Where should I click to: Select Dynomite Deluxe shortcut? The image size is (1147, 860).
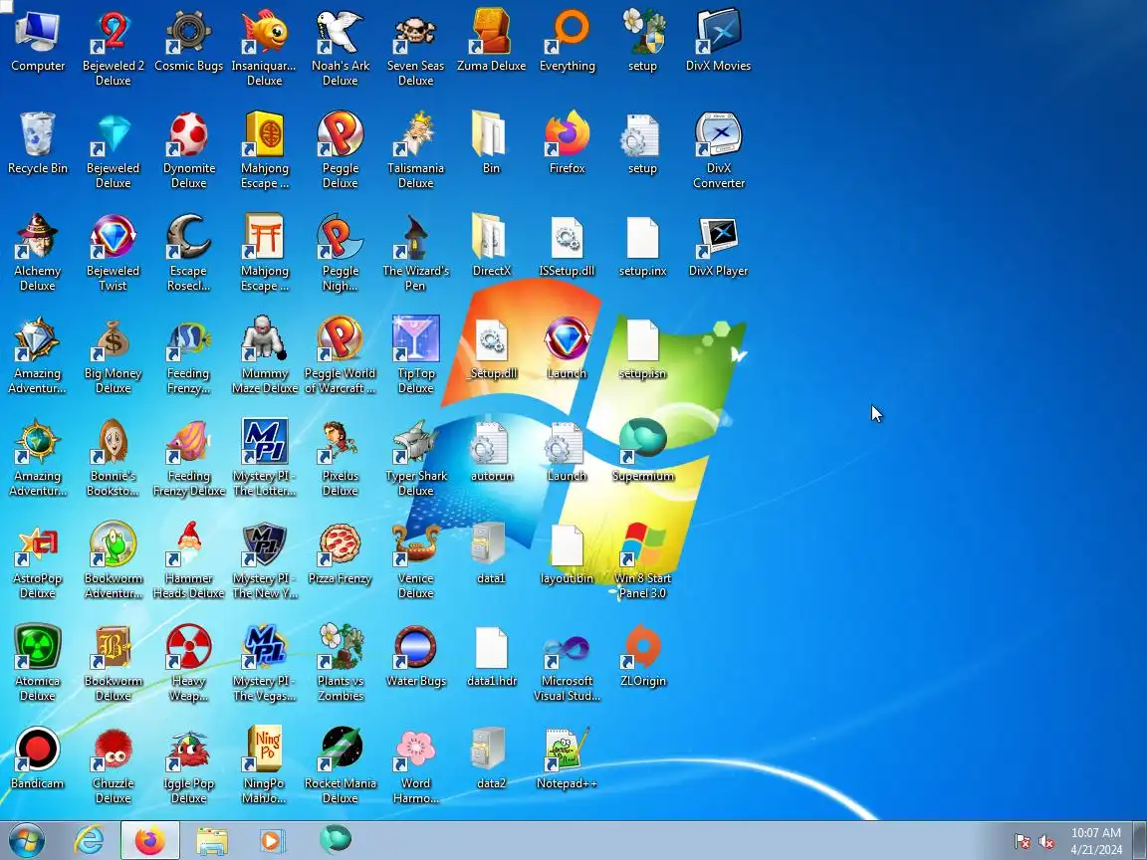189,135
